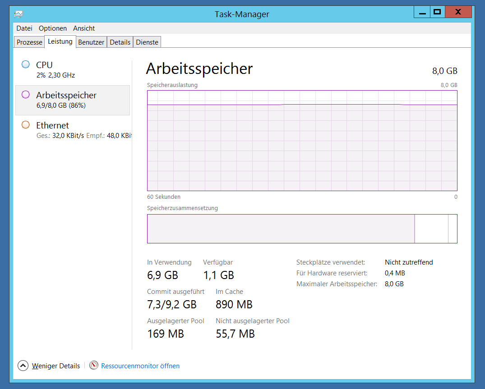Close the Task-Manager window
Image resolution: width=485 pixels, height=389 pixels.
click(458, 12)
